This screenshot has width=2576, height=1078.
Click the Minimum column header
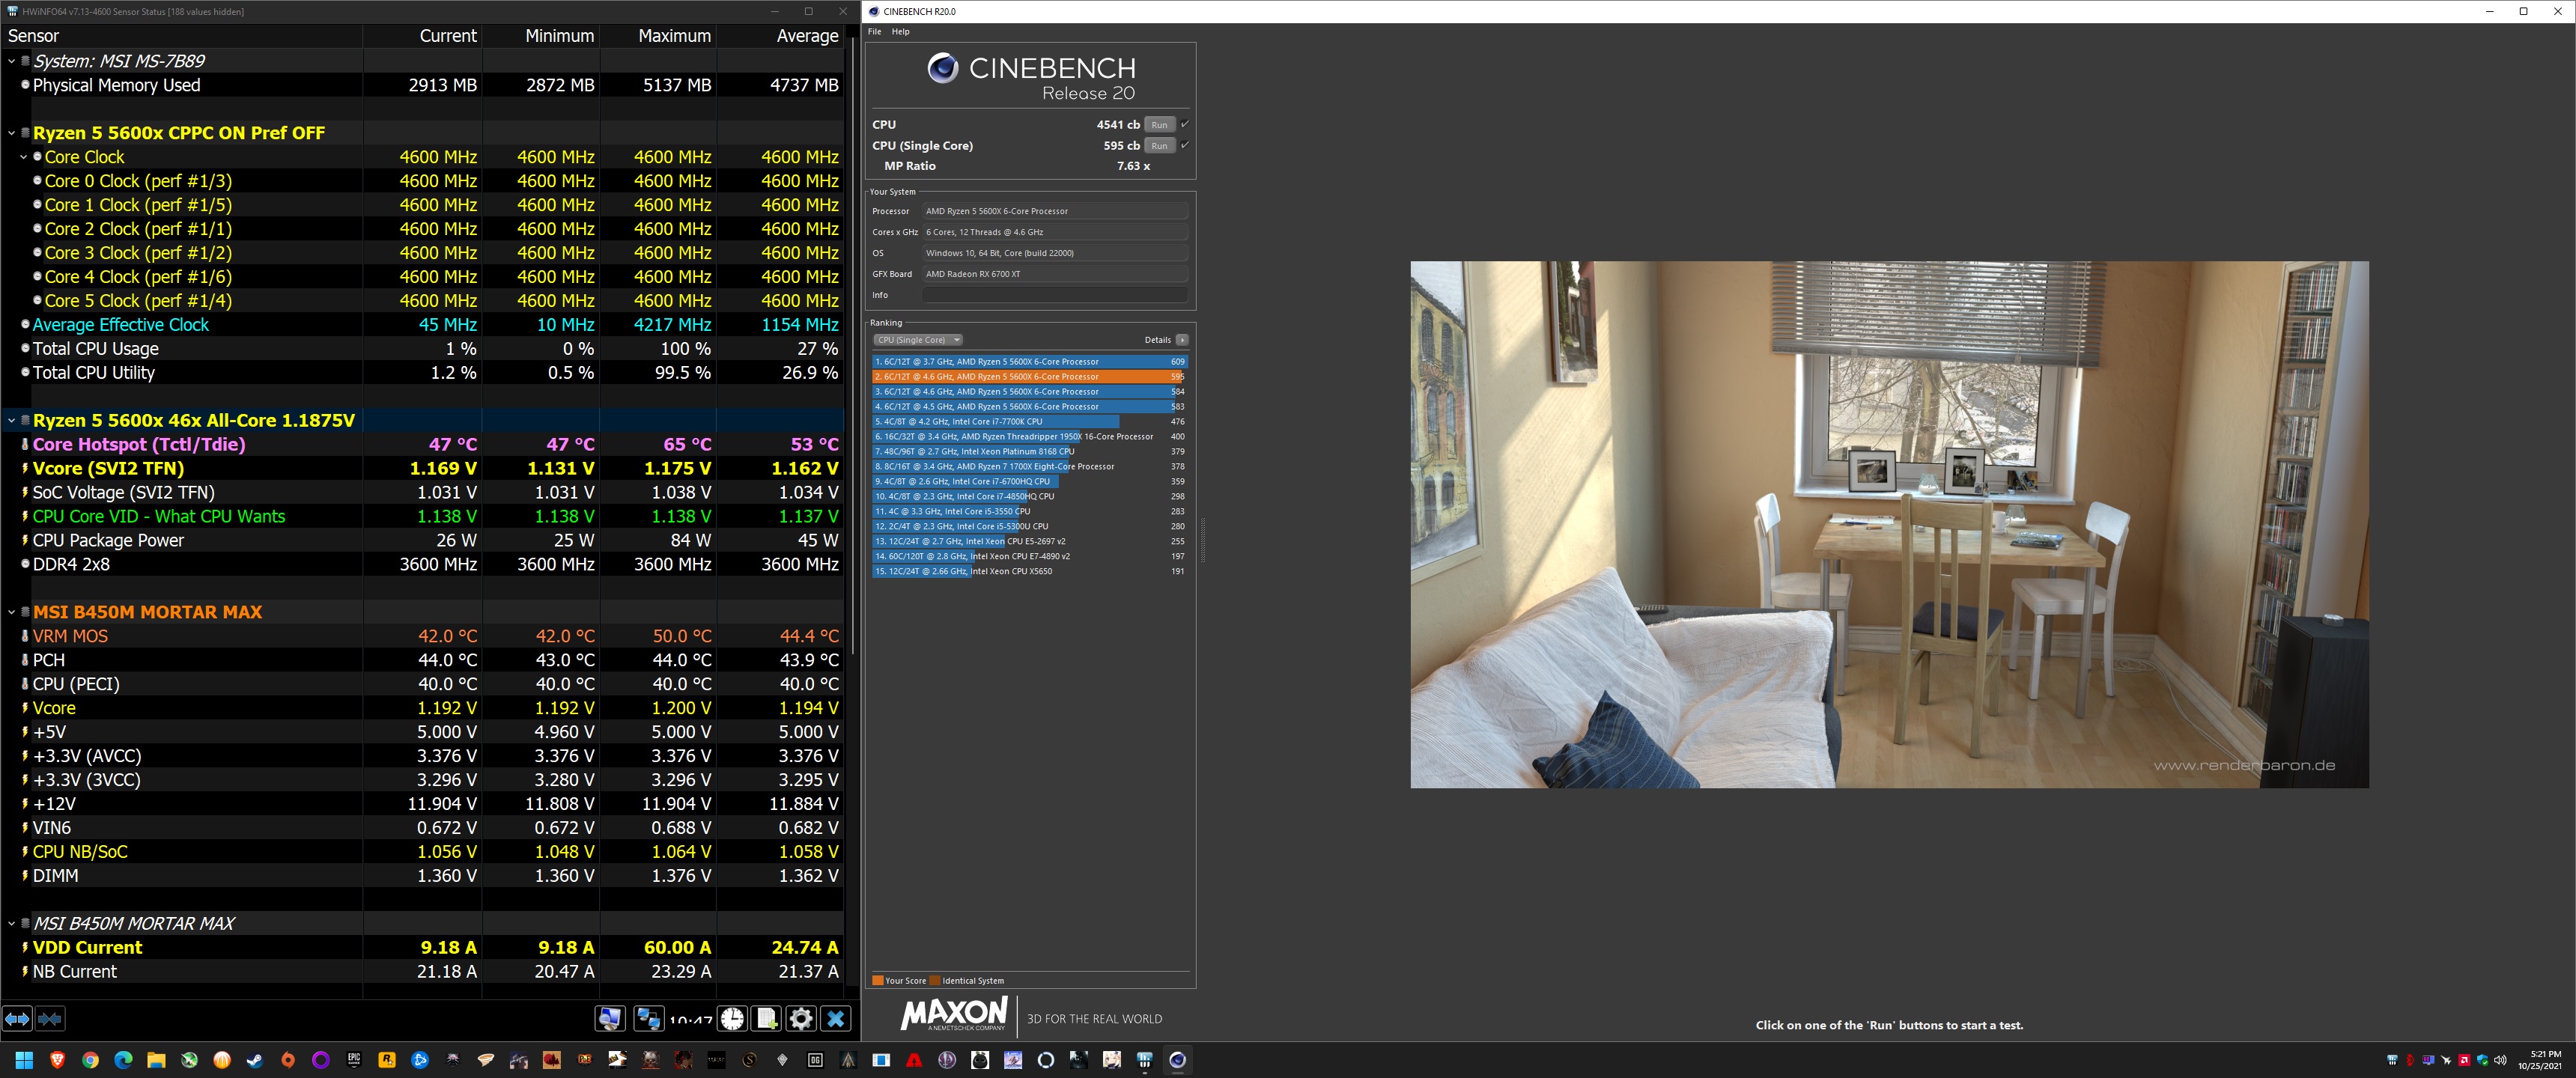(x=539, y=36)
